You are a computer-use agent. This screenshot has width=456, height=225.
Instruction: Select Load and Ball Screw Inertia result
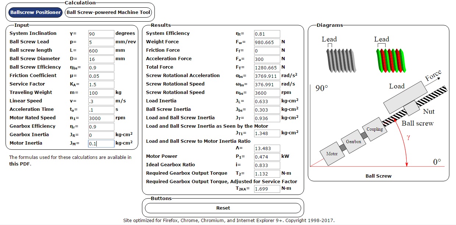coord(267,118)
